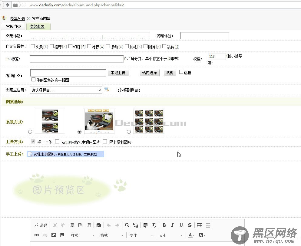Focus the 简略标题 input field
The height and width of the screenshot is (246, 301).
click(205, 36)
